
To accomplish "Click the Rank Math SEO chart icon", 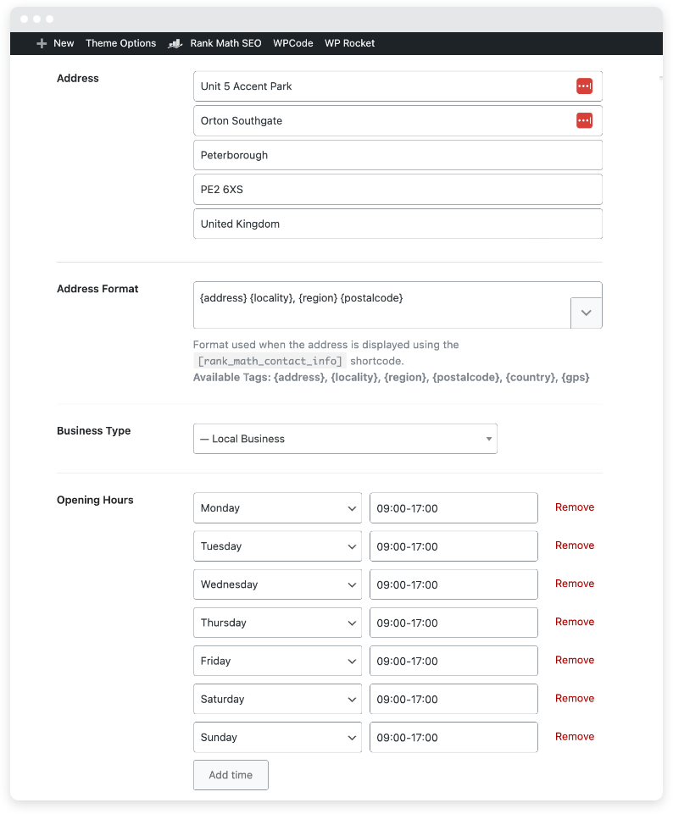I will tap(175, 43).
